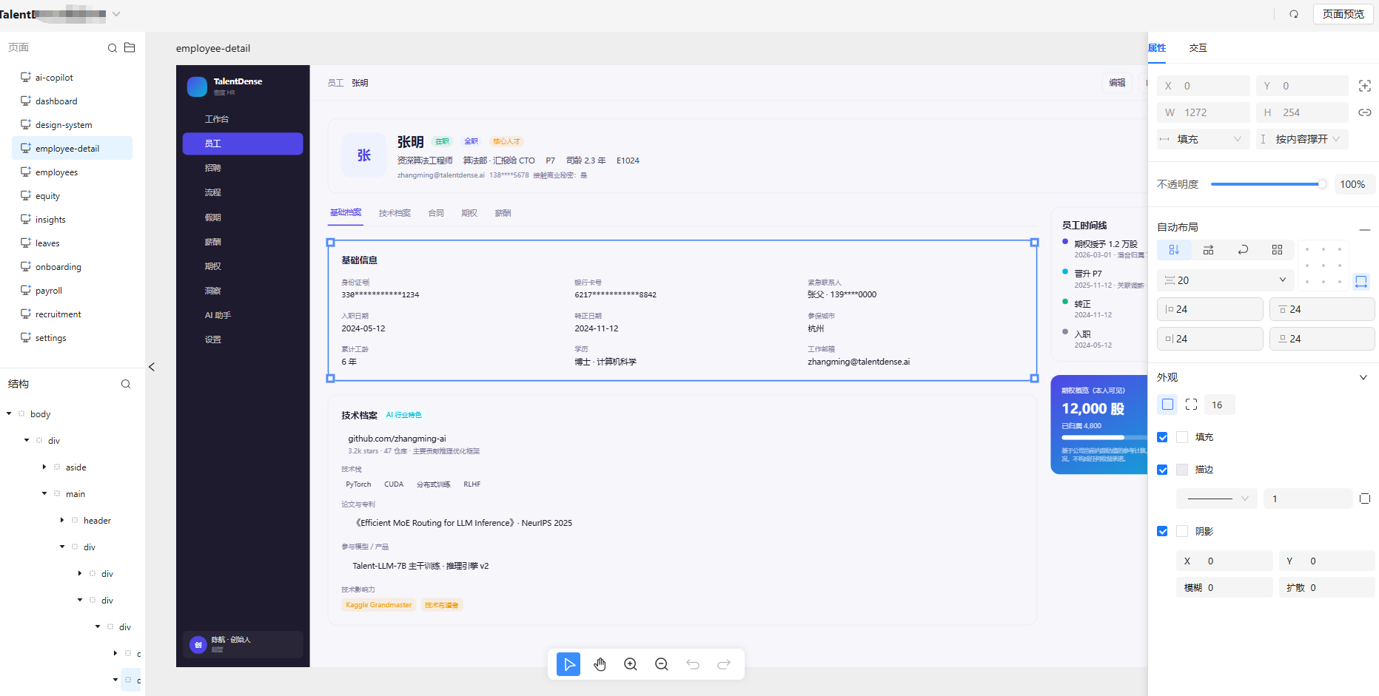Click the 100% opacity value field

(1355, 184)
